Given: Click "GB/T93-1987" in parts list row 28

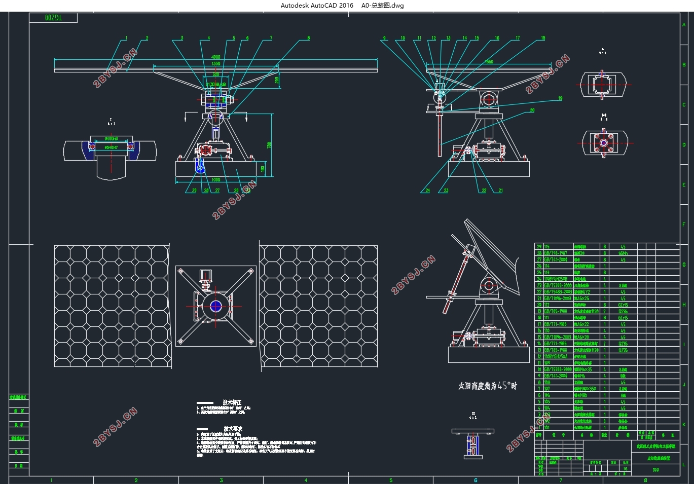Looking at the screenshot, I should point(556,253).
